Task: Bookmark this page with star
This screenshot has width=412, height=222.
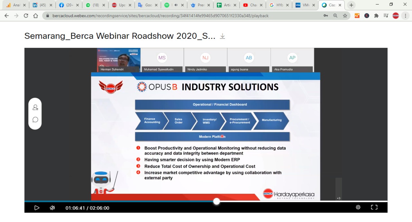Action: click(345, 15)
